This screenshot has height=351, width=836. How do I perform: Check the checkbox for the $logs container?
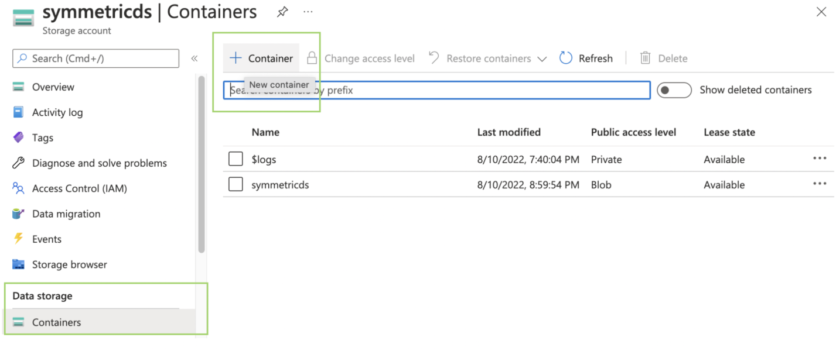coord(236,159)
